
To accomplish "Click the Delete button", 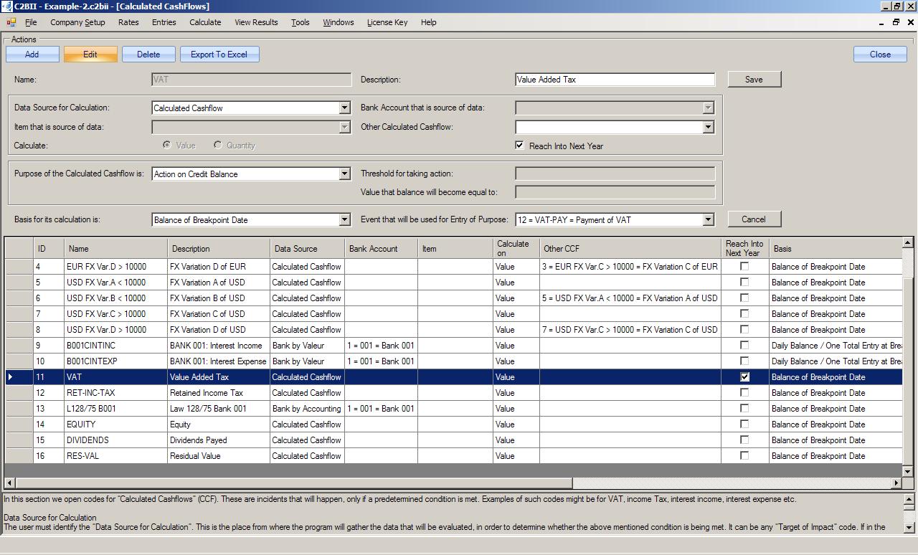I will click(148, 54).
